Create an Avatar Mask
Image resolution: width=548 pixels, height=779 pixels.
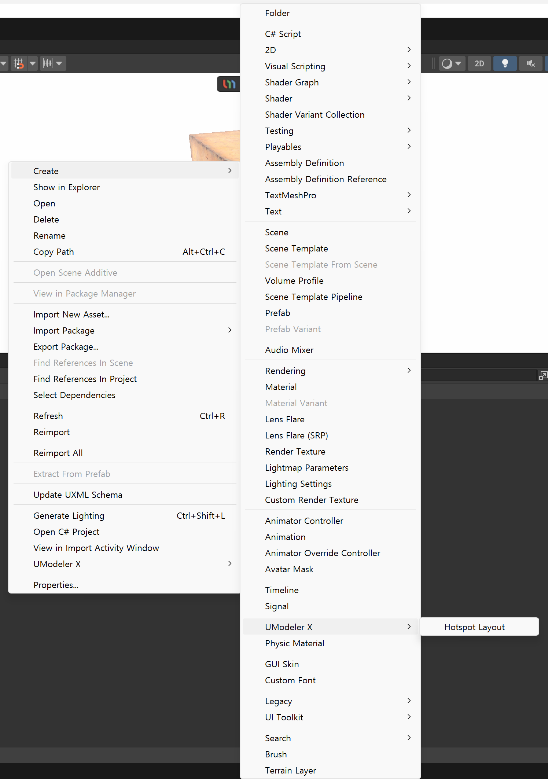[330, 569]
